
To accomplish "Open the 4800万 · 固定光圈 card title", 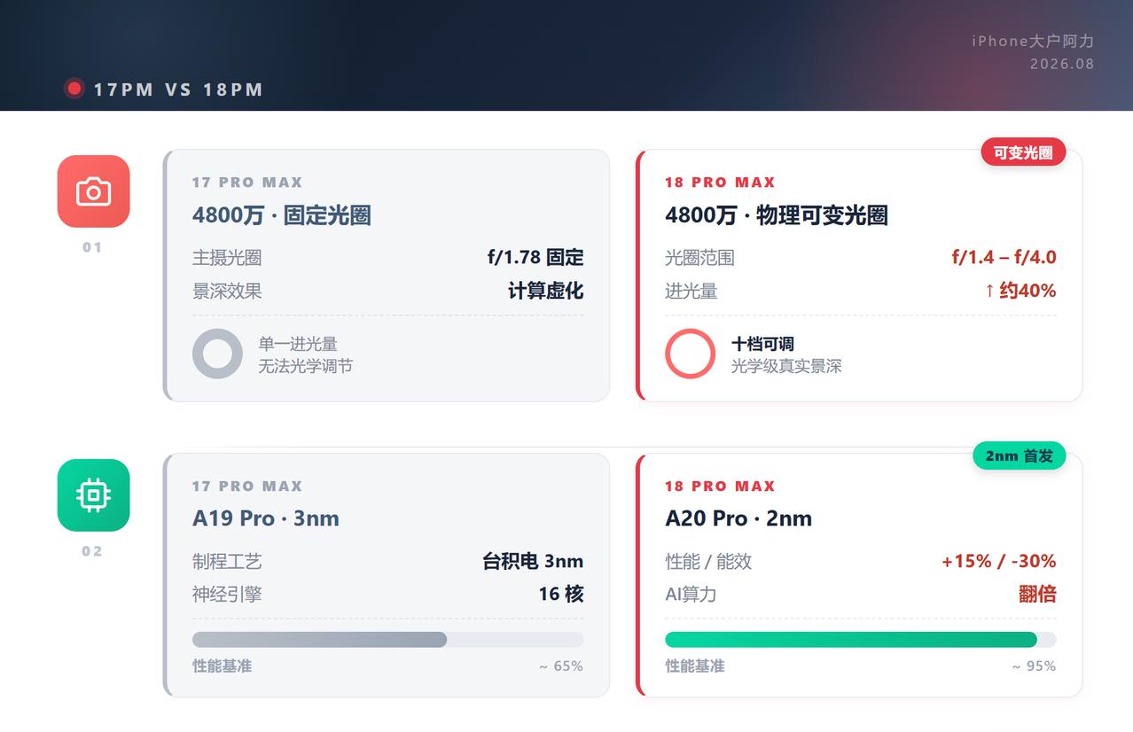I will [x=281, y=215].
